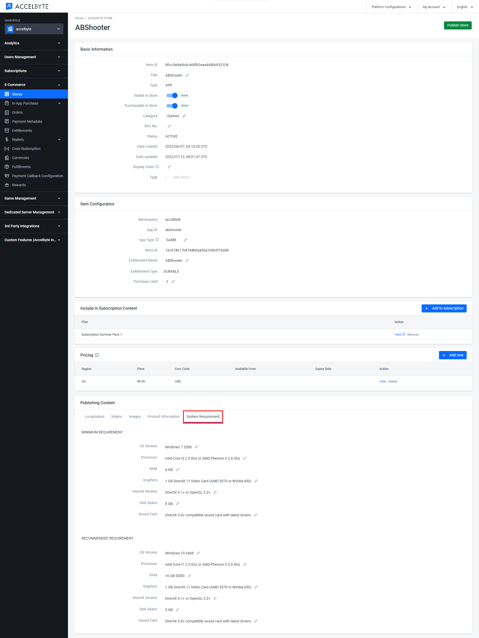This screenshot has height=638, width=479.
Task: Switch to the Product Information tab
Action: 163,417
